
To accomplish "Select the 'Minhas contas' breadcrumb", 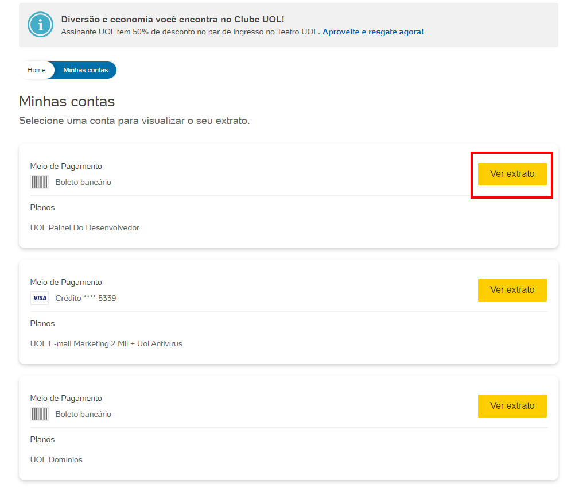I will tap(86, 70).
